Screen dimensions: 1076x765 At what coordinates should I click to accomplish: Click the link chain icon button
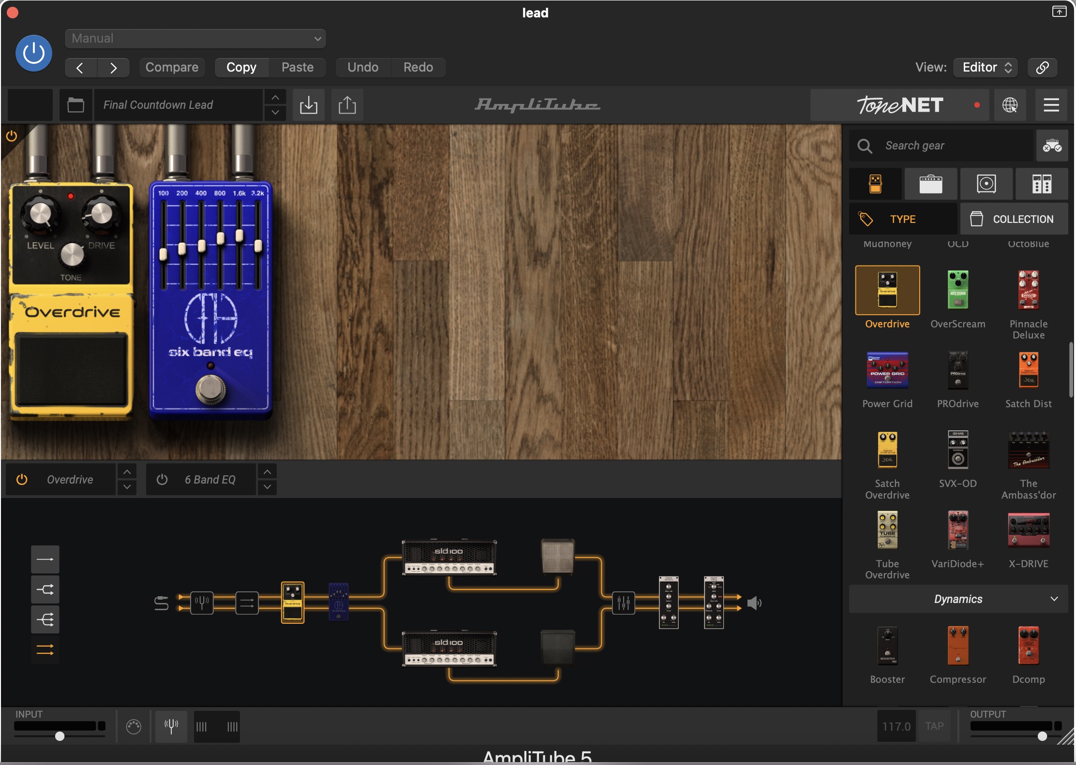coord(1042,68)
